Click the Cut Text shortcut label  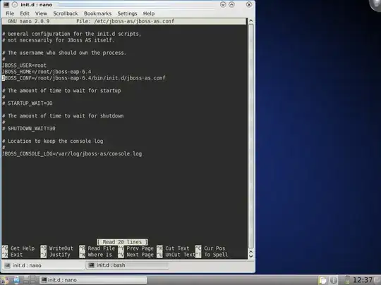click(177, 248)
